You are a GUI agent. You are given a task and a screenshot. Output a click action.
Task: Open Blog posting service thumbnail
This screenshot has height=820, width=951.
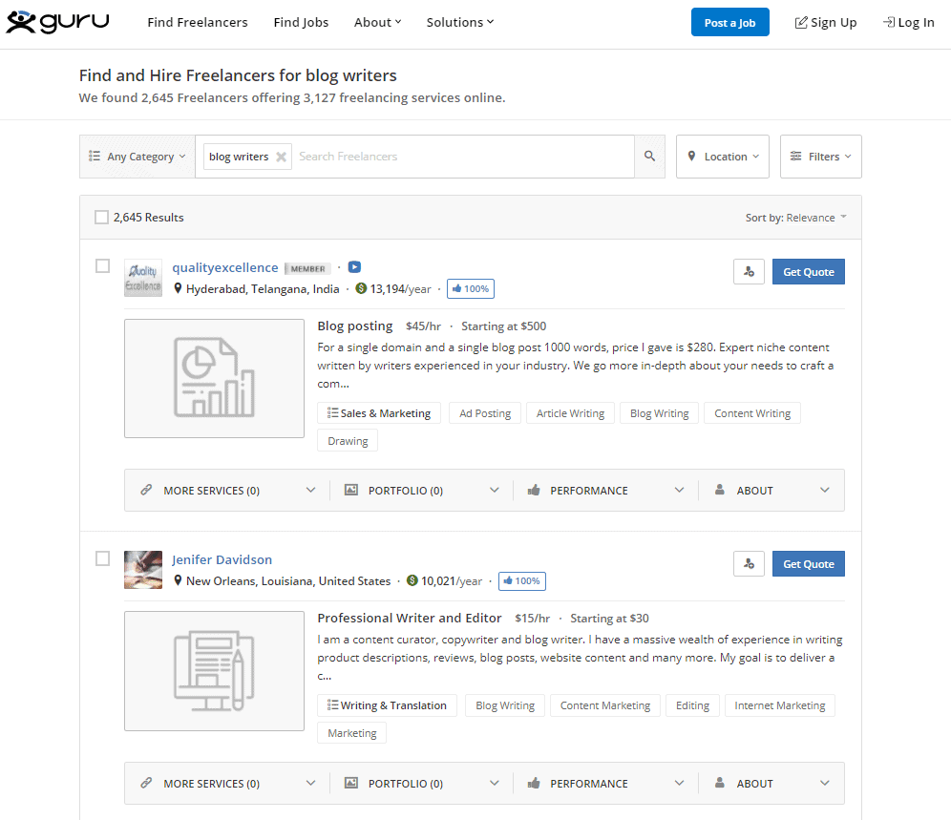(214, 378)
